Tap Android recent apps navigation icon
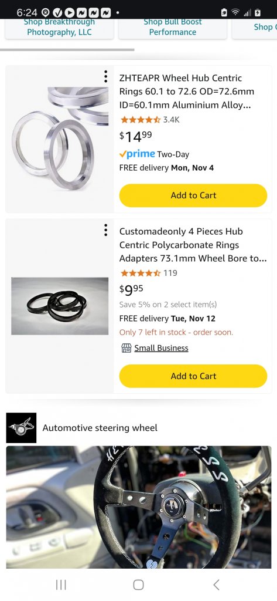Viewport: 277px width, 601px height. [61, 585]
